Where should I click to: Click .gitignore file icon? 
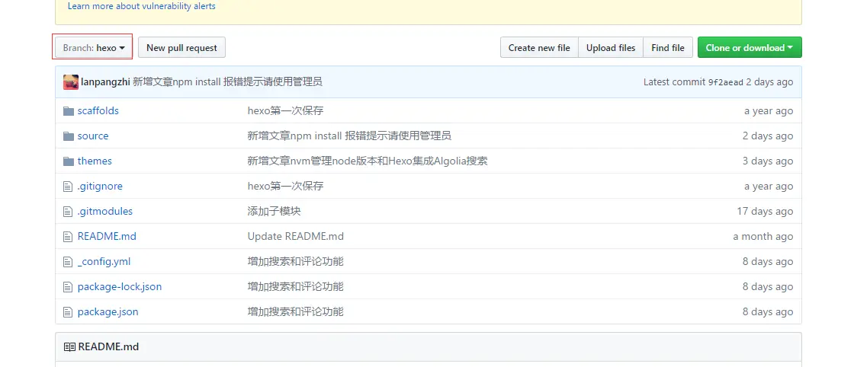click(x=68, y=187)
